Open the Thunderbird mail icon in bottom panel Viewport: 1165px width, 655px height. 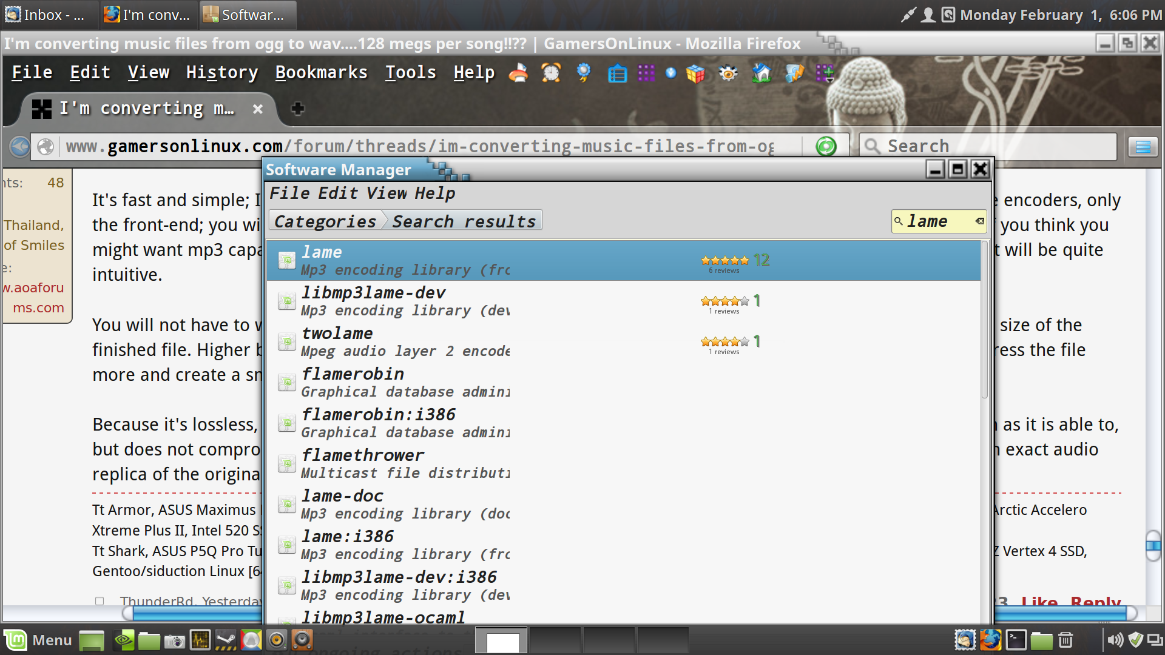(x=965, y=640)
